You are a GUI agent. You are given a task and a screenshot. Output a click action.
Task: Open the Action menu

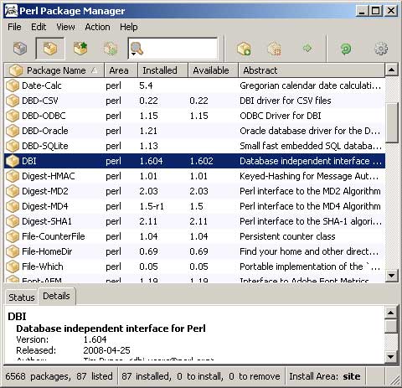(x=97, y=27)
